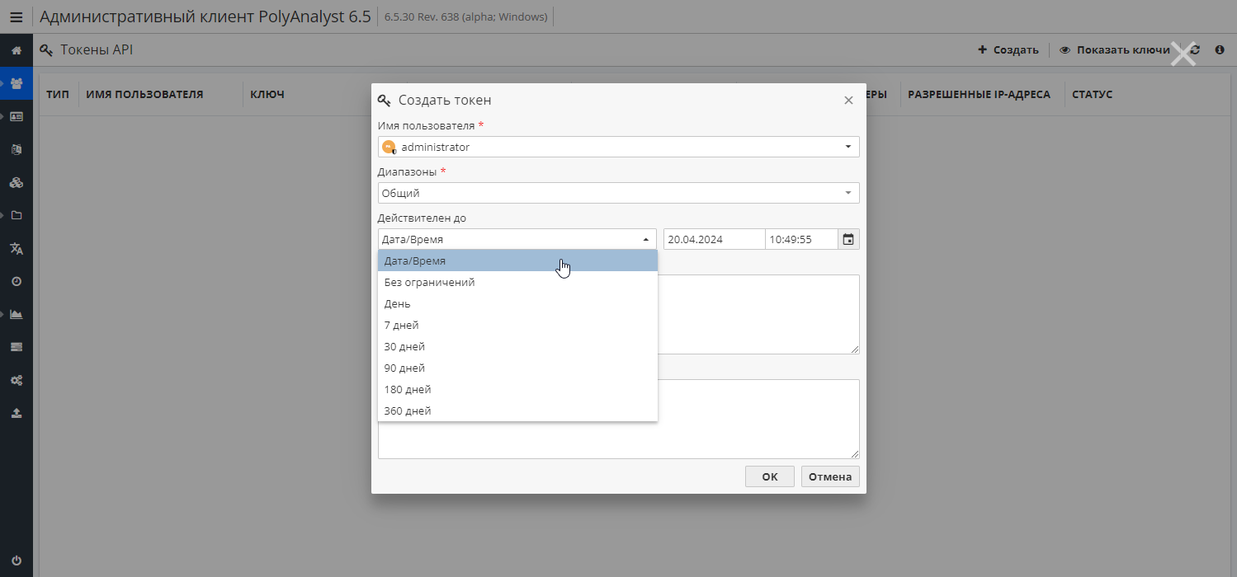
Task: Confirm with the OK button
Action: pos(770,476)
